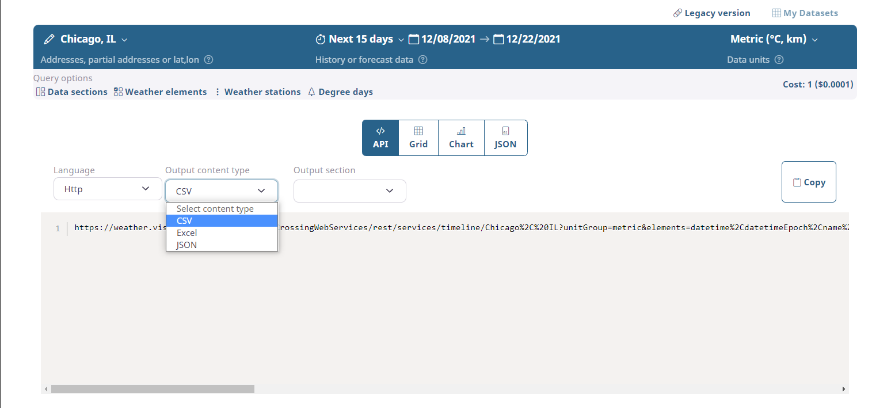Expand the Language dropdown showing Http

coord(107,189)
